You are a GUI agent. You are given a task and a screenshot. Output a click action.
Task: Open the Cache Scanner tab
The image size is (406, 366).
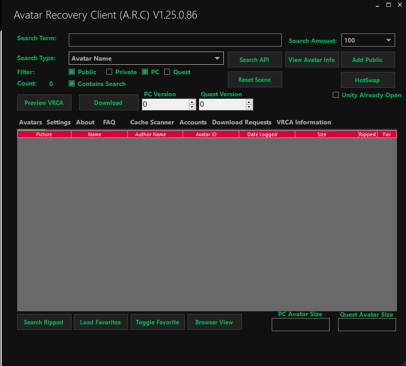[152, 122]
